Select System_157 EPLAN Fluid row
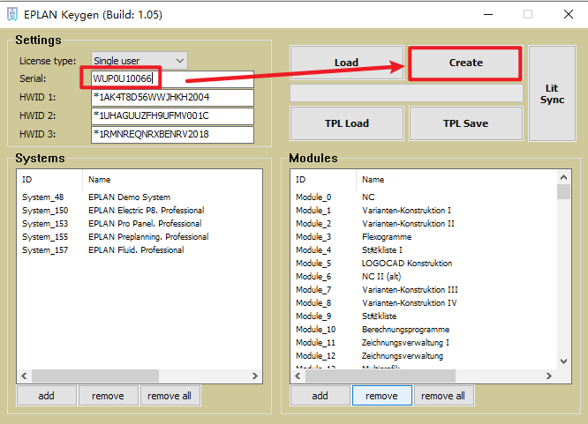The height and width of the screenshot is (424, 588). tap(139, 249)
